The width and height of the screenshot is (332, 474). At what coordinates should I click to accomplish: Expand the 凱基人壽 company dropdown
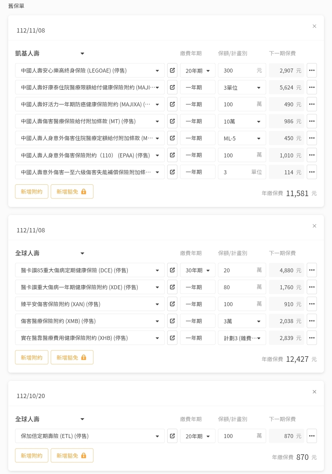click(82, 53)
